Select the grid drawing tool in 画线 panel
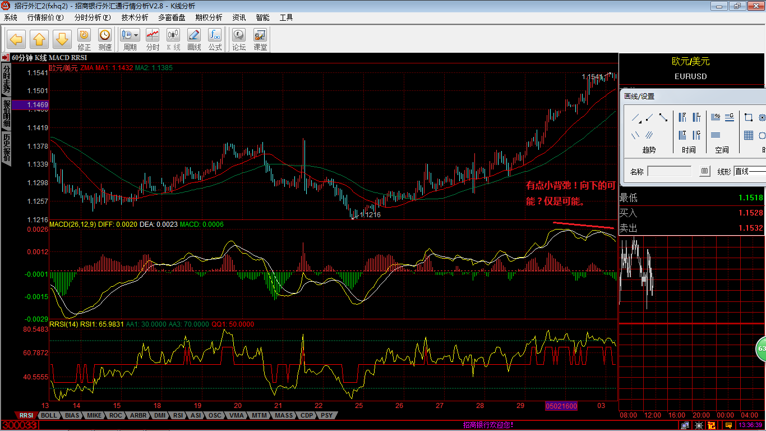Viewport: 766px width, 431px height. [749, 135]
